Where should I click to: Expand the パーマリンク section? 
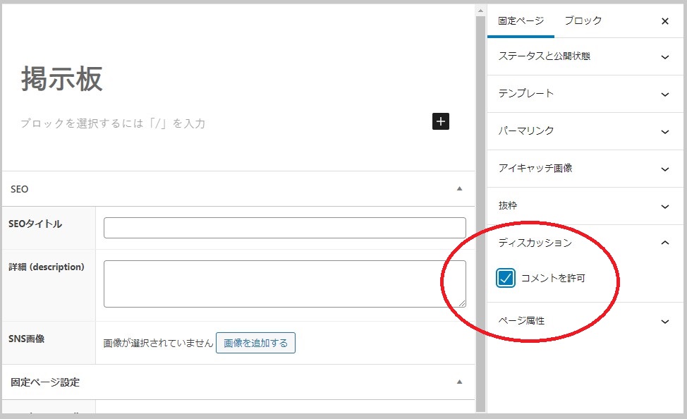pos(585,131)
